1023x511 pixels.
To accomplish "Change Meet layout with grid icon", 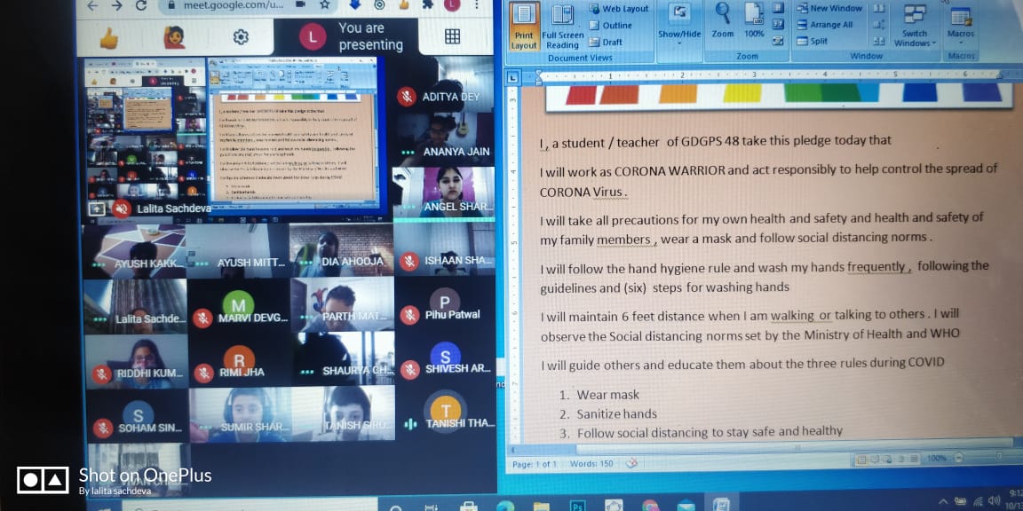I will click(x=452, y=36).
